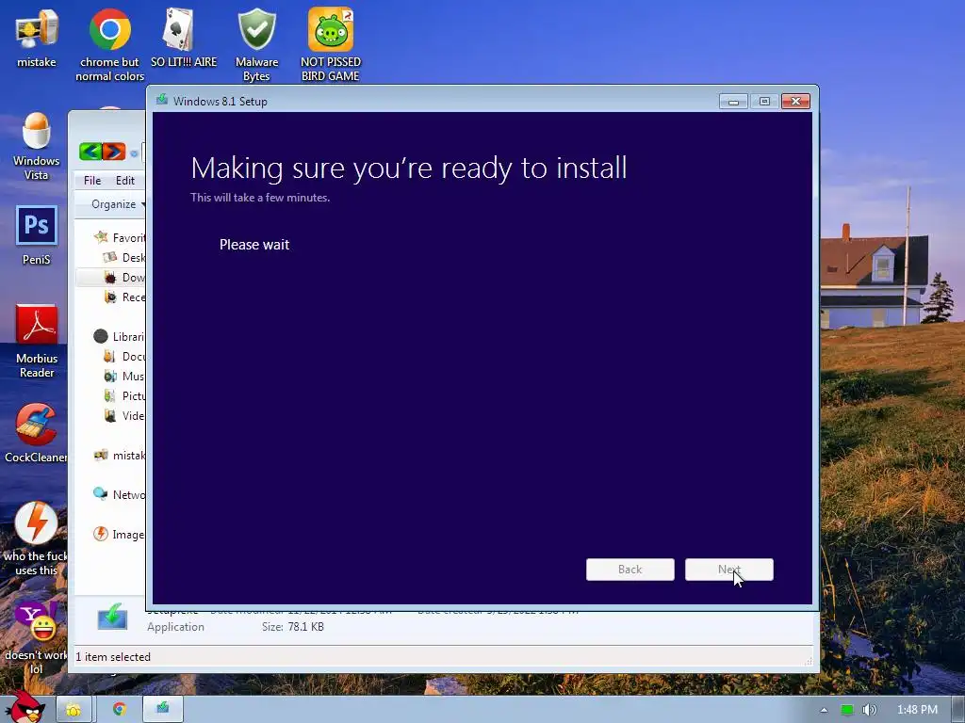Click the 'Size: 78.1 KB' text

pyautogui.click(x=293, y=627)
